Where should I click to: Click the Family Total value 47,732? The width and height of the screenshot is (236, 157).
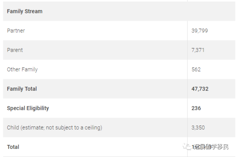click(x=200, y=89)
